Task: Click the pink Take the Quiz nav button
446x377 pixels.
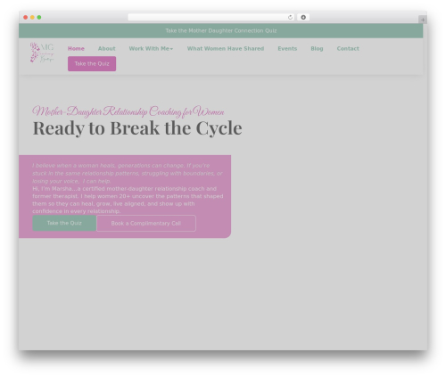Action: (92, 63)
